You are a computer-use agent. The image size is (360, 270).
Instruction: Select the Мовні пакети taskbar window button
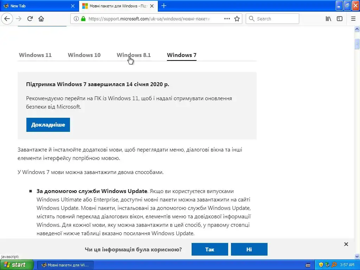65,265
